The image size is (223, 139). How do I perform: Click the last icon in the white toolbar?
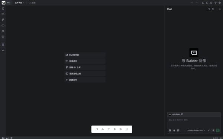127,129
